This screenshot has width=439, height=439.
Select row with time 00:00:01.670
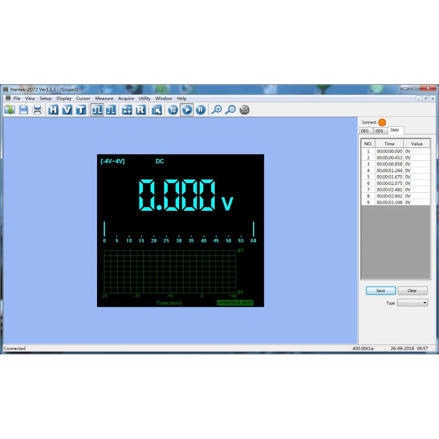click(x=396, y=177)
